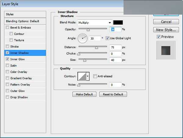The width and height of the screenshot is (183, 138).
Task: Click the Size value input field
Action: (115, 60)
